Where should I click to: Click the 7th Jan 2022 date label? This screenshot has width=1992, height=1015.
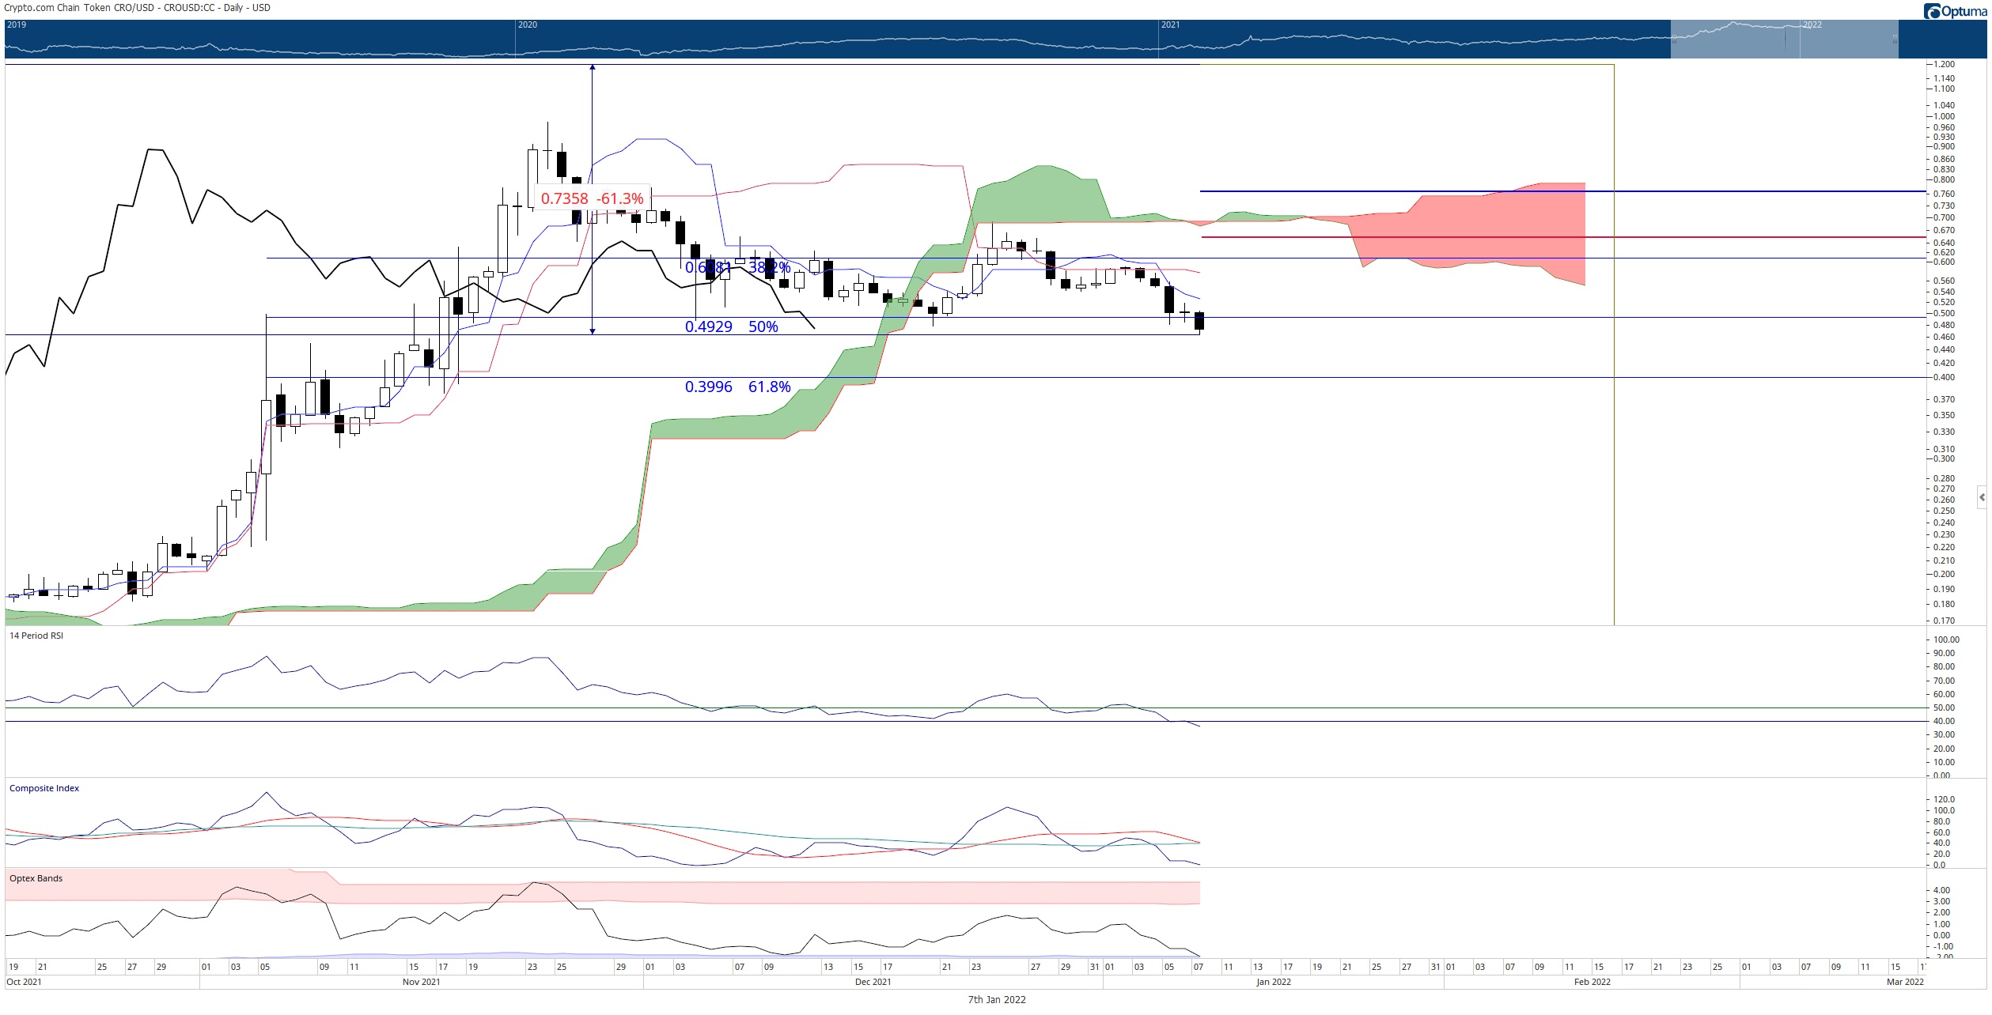[x=996, y=1000]
